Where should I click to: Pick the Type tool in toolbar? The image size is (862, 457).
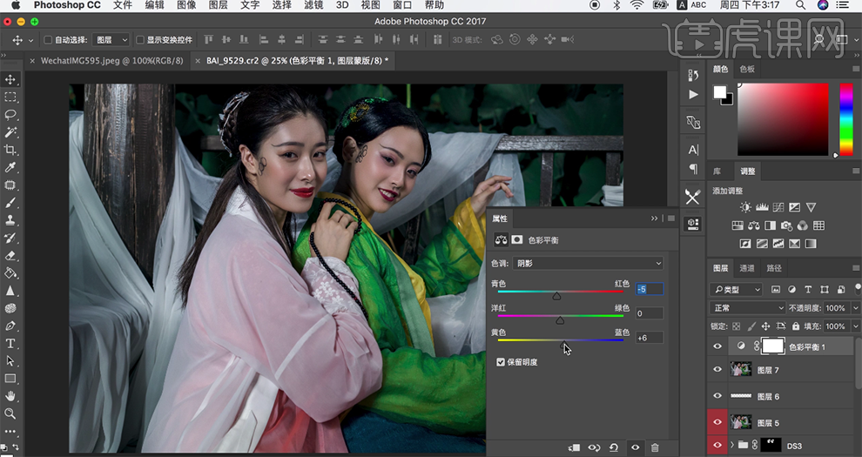[x=10, y=343]
